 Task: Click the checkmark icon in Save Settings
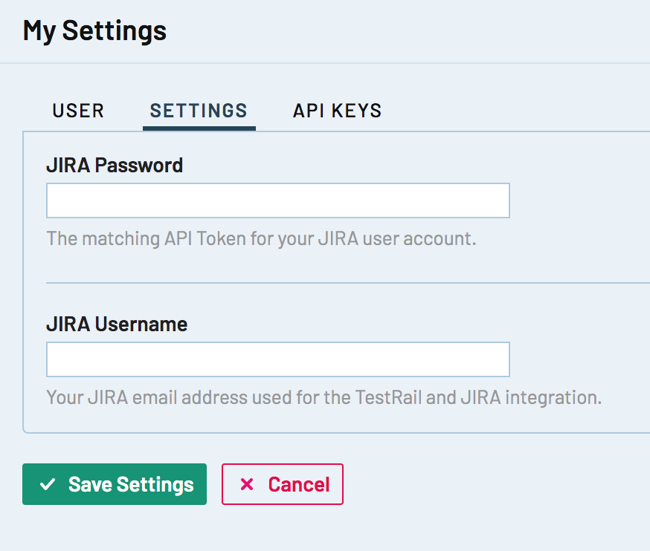[48, 485]
